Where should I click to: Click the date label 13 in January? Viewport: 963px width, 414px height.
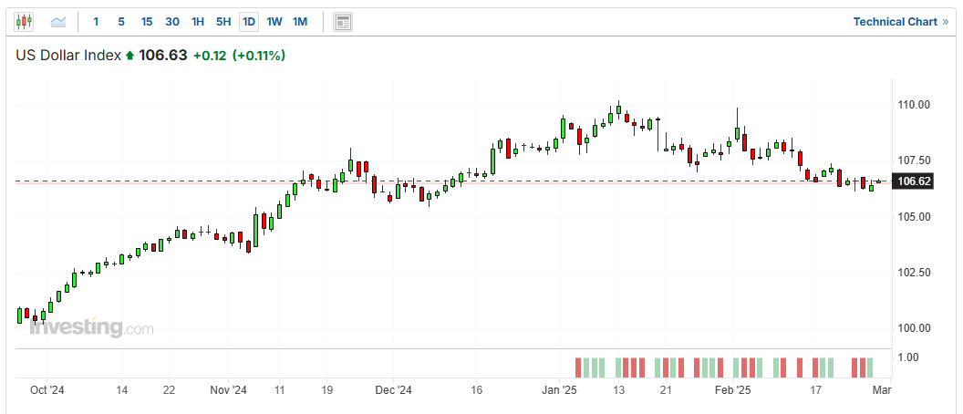619,390
